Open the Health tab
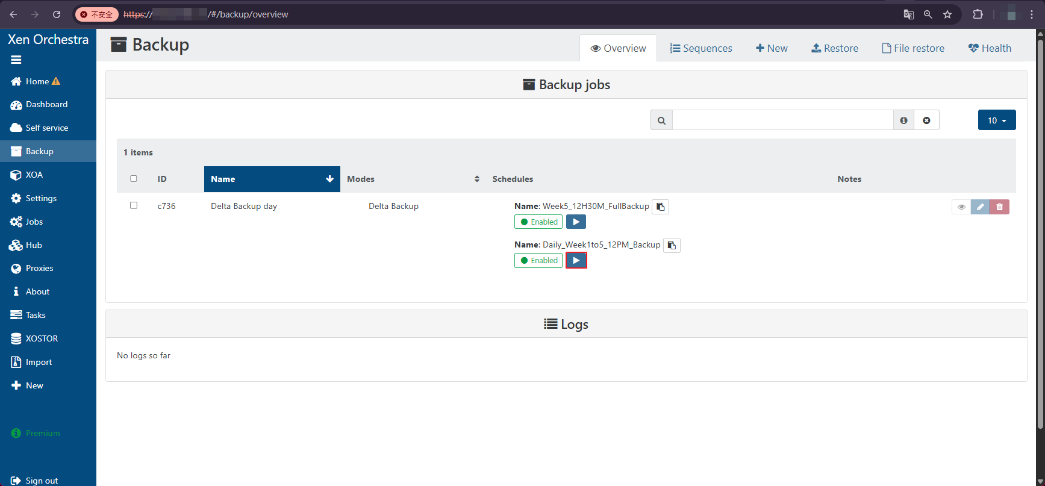1045x486 pixels. [x=990, y=48]
